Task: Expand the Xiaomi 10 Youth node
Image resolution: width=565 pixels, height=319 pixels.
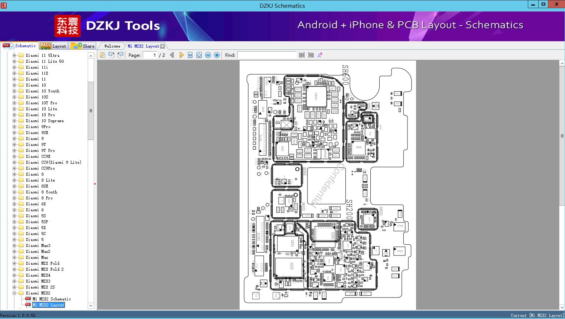Action: click(14, 91)
